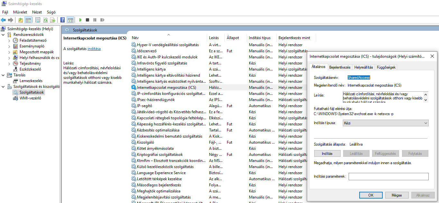439x203 pixels.
Task: Select the Lemezkezelés tree item
Action: coord(31,81)
